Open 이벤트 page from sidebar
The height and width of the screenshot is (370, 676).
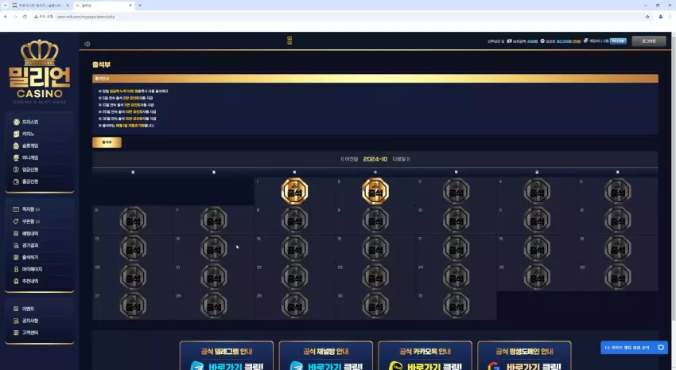point(28,309)
